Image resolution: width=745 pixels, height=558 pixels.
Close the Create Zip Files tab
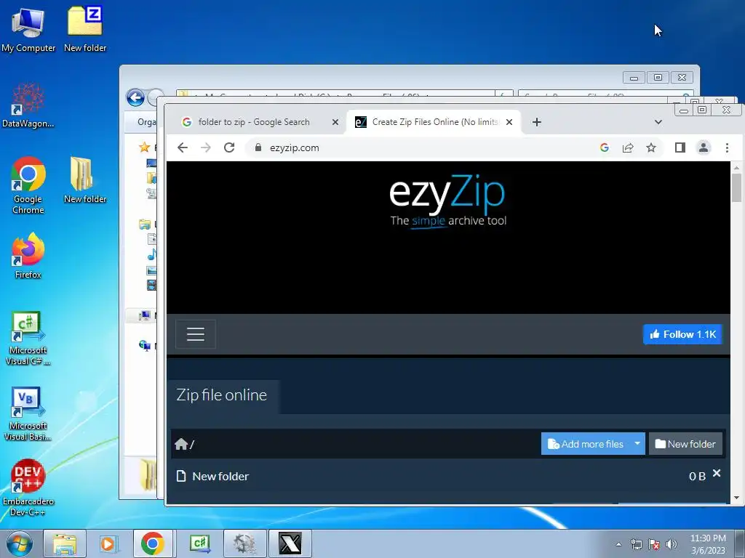coord(509,122)
